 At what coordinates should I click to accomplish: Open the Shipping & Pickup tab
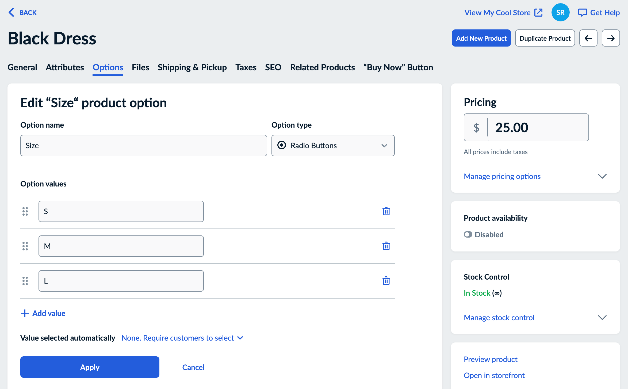[192, 67]
